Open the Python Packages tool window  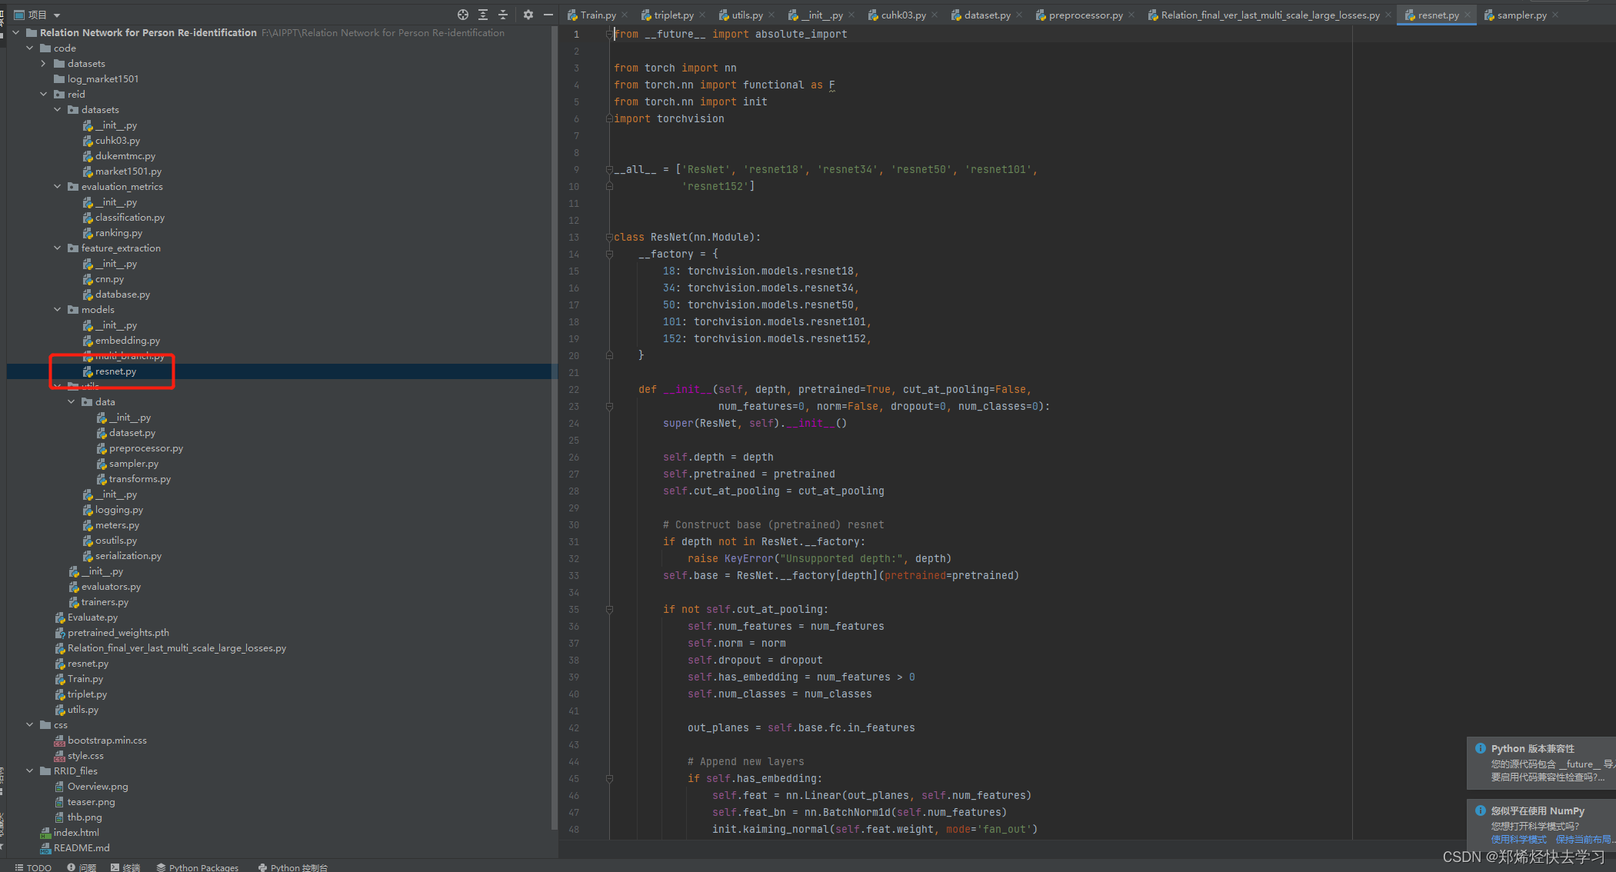point(198,867)
